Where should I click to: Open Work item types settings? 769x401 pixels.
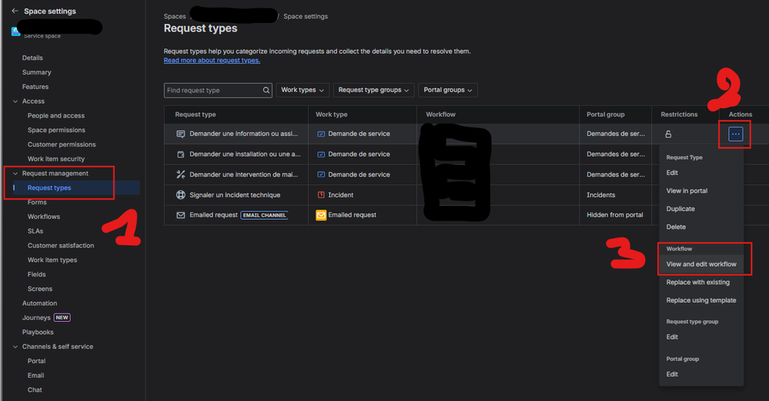pos(52,260)
